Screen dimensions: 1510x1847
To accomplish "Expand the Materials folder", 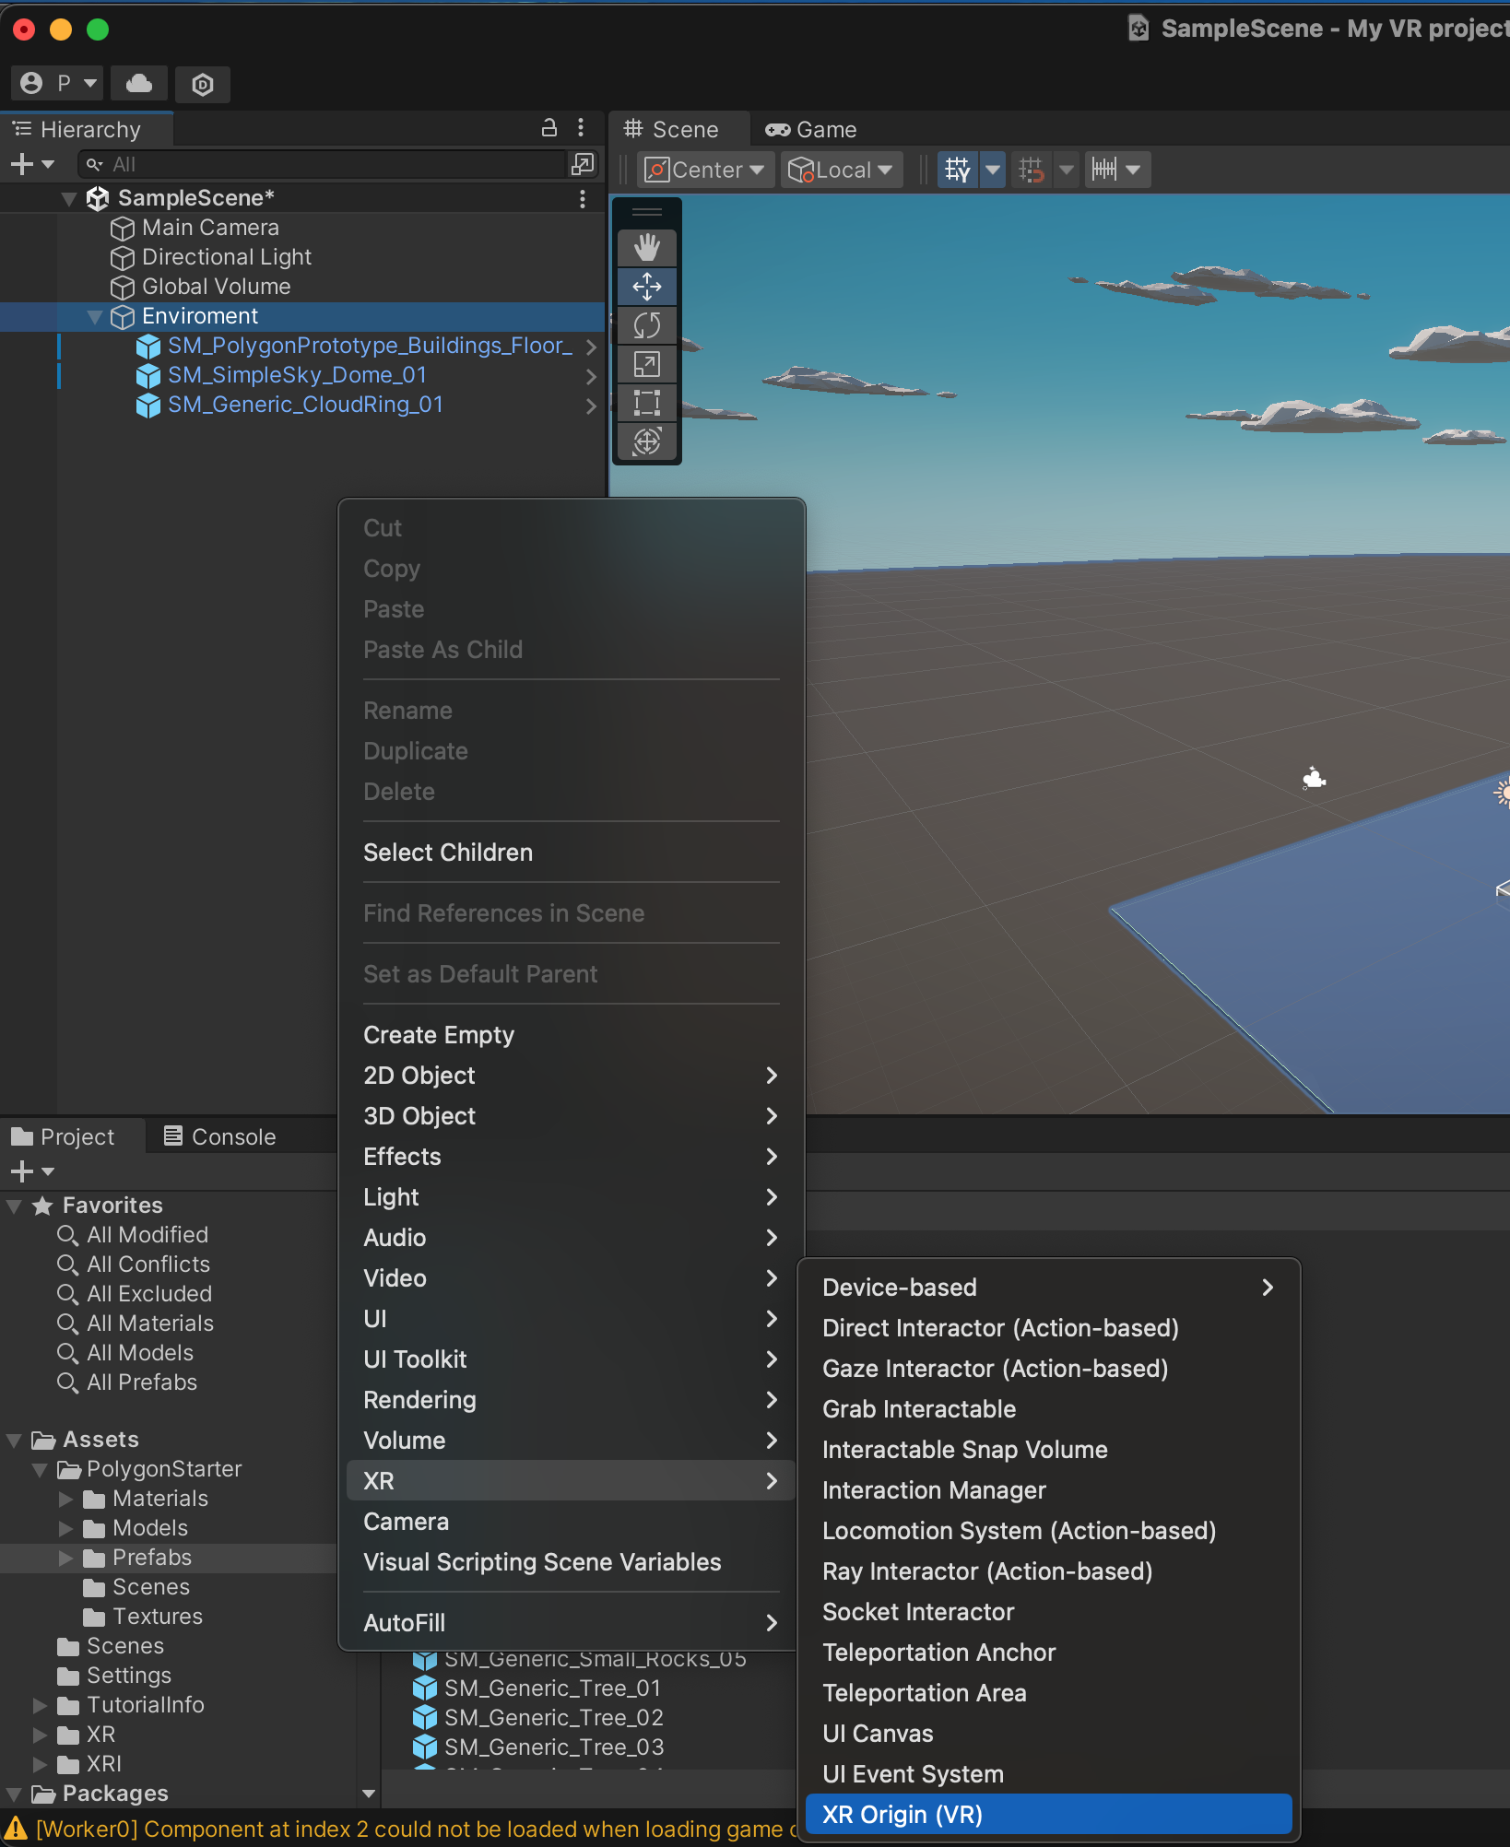I will pos(65,1499).
